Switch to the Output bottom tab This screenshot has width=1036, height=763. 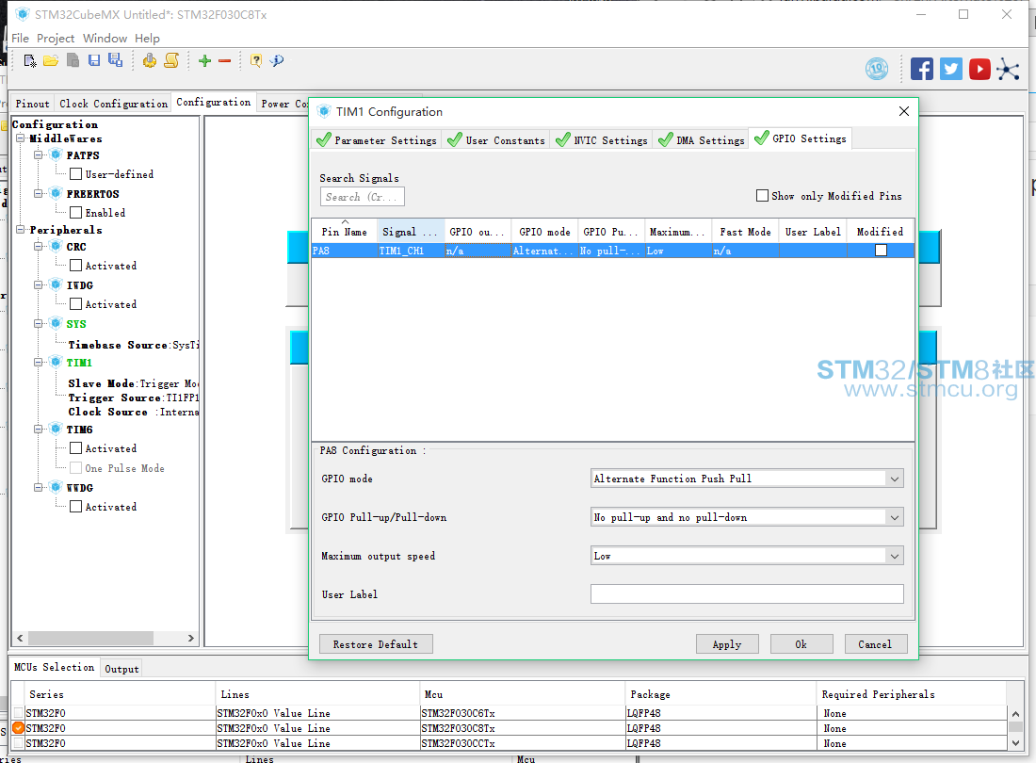tap(121, 669)
